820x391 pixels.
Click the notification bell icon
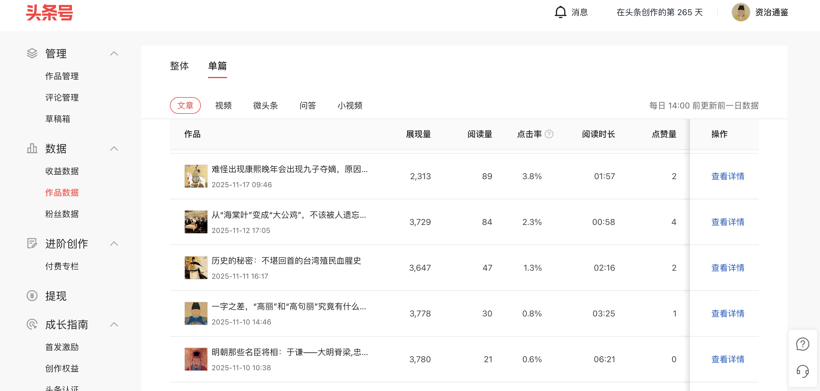[x=560, y=12]
